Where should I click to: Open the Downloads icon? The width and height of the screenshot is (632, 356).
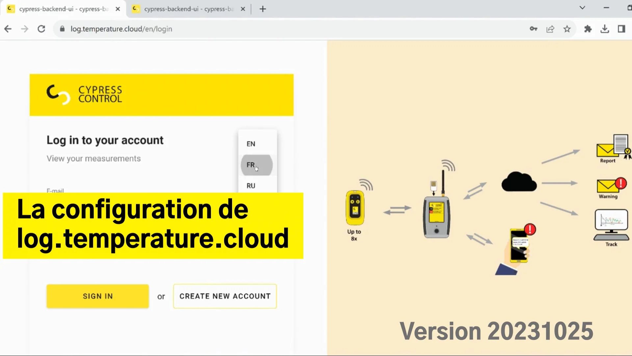coord(605,29)
